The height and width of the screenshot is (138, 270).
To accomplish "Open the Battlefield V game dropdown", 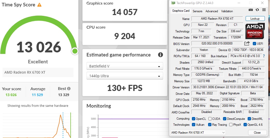I will (125, 66).
